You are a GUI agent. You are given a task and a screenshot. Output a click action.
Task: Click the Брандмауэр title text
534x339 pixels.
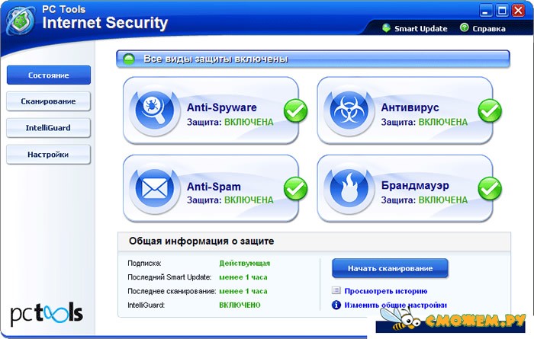(x=415, y=185)
